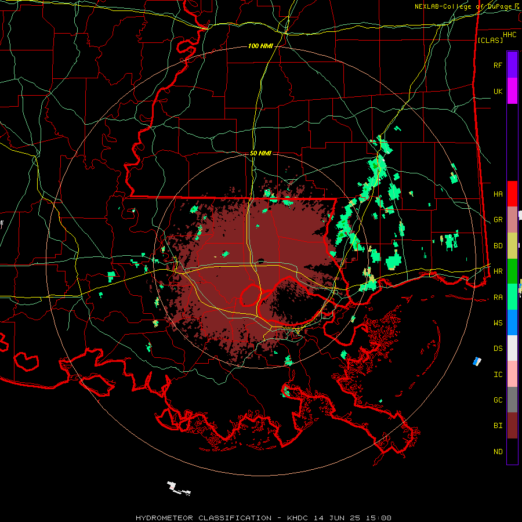Click the 50 NMI range ring label
Viewport: 522px width, 522px height.
pos(260,153)
